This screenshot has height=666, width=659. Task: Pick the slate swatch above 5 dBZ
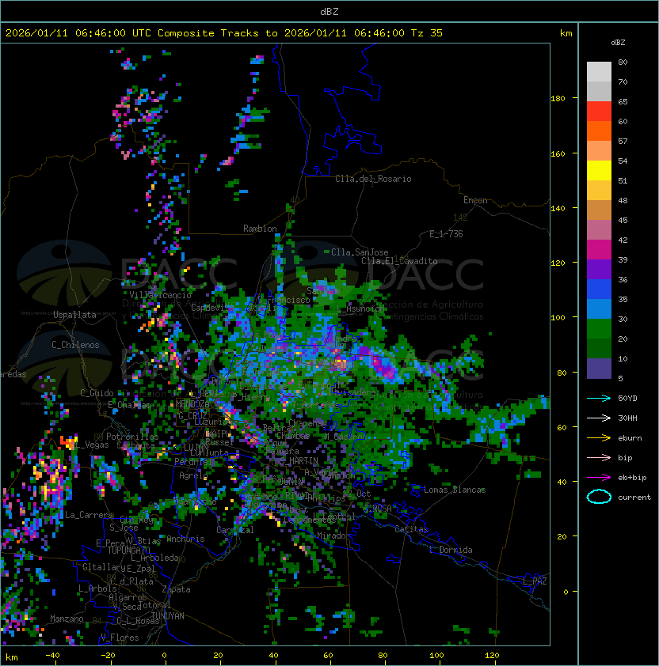click(x=599, y=369)
